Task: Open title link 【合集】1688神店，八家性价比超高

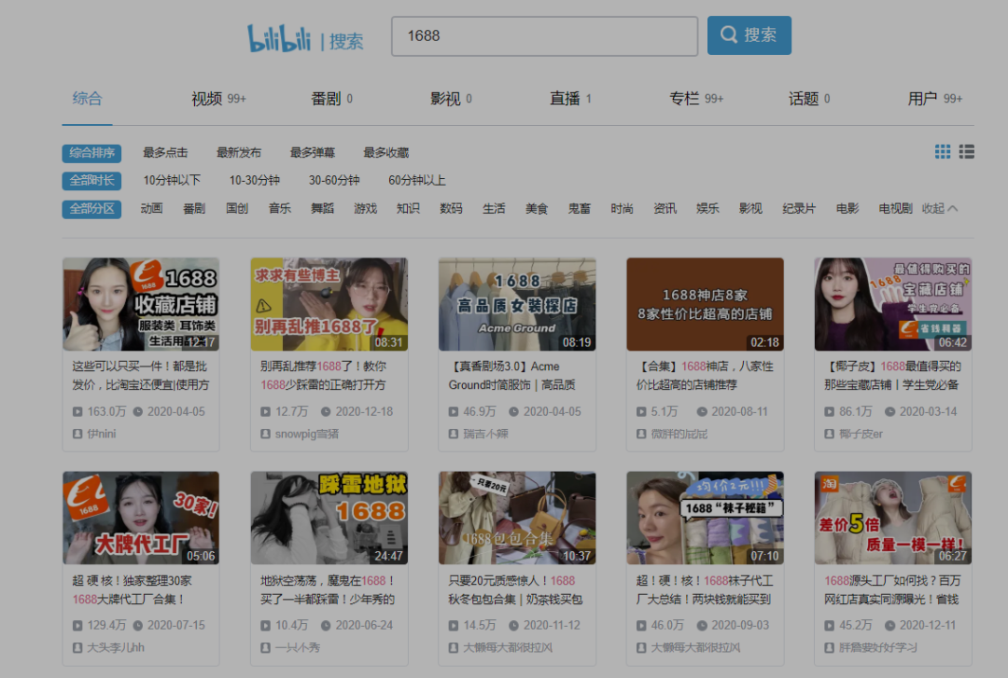Action: click(x=706, y=376)
